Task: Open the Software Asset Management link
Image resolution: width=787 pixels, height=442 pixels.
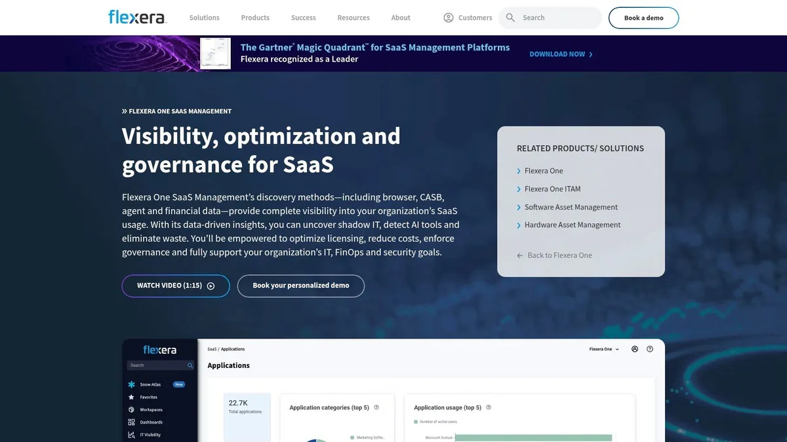Action: [x=571, y=207]
